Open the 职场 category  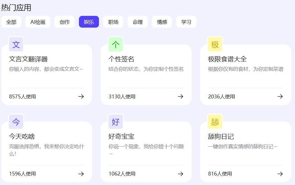113,22
